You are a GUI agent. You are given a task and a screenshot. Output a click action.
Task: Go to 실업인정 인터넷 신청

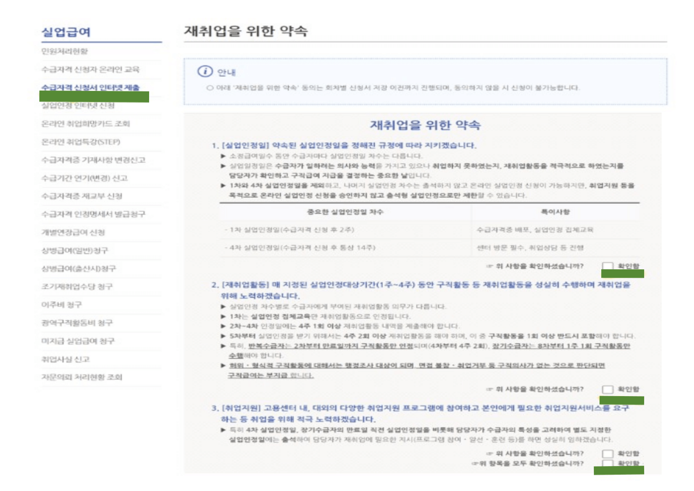(78, 105)
